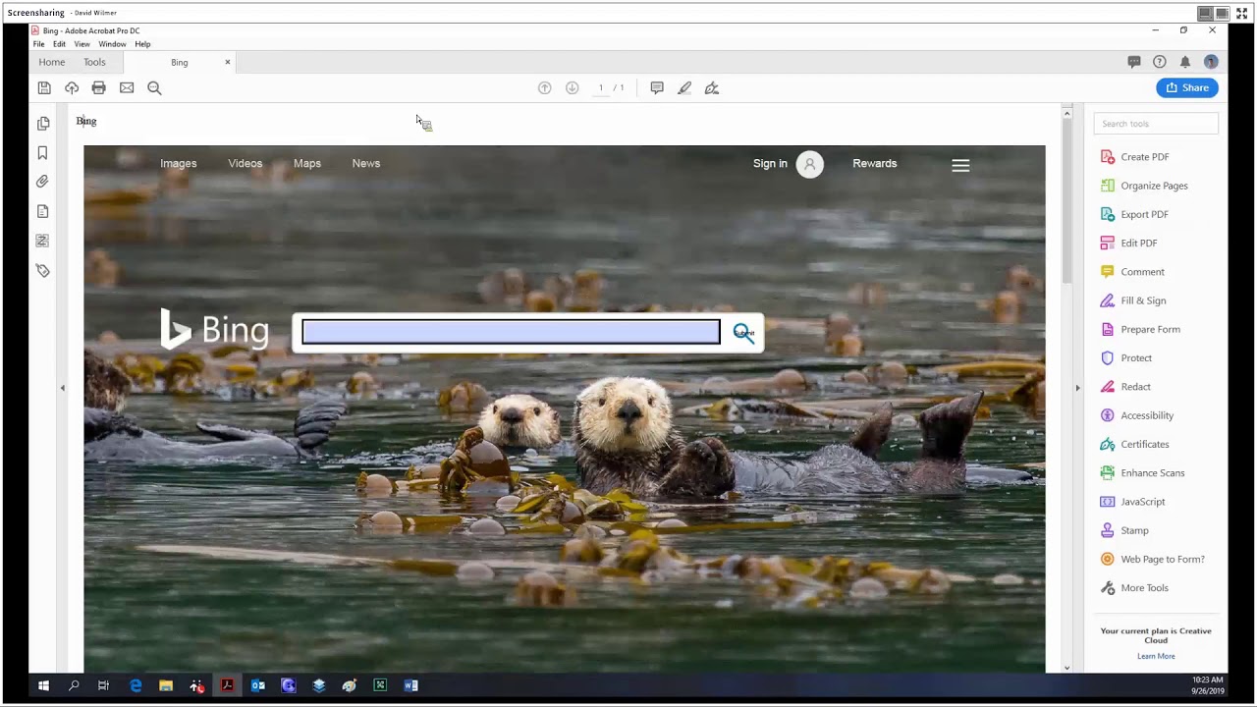The height and width of the screenshot is (707, 1257).
Task: Open the Enhance Scans tool
Action: [x=1142, y=473]
